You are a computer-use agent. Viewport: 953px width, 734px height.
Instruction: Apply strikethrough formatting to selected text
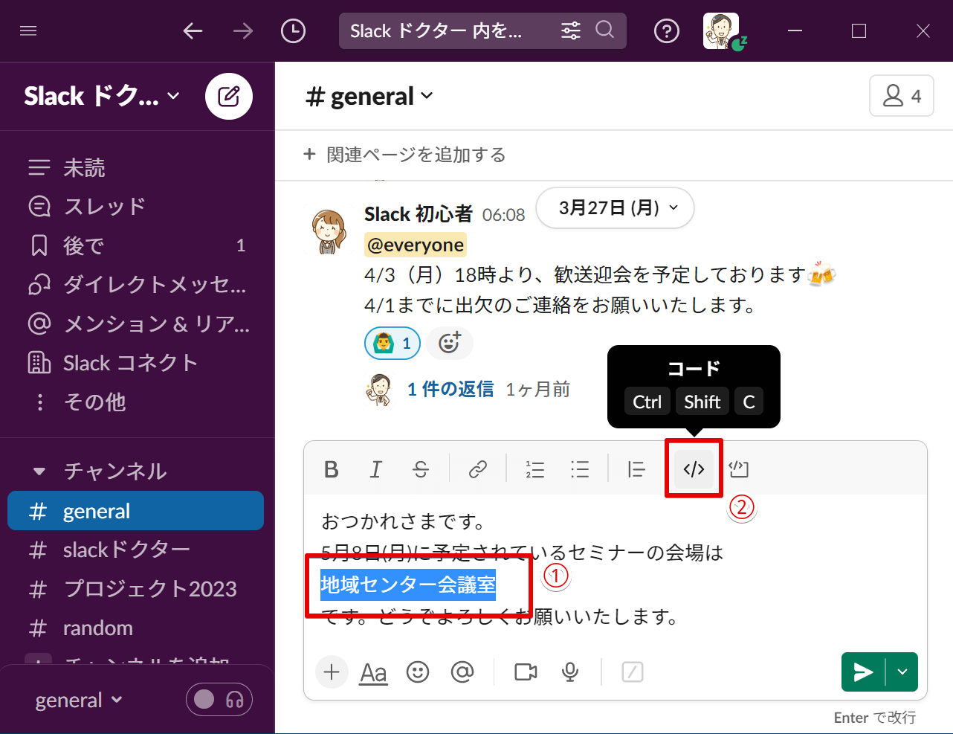click(420, 469)
